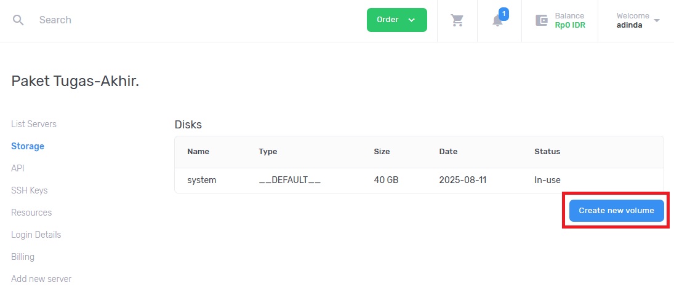The image size is (674, 301).
Task: Open SSH Keys in the sidebar
Action: click(x=29, y=190)
